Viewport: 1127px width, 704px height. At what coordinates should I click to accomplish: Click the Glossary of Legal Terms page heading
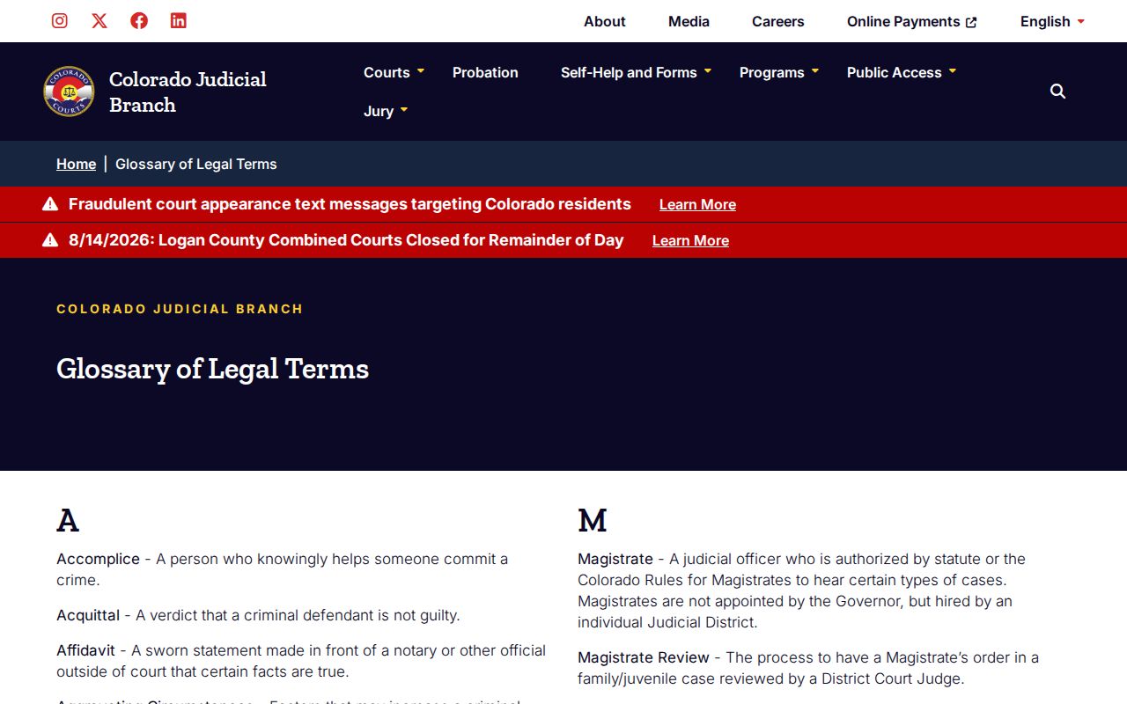pyautogui.click(x=212, y=368)
